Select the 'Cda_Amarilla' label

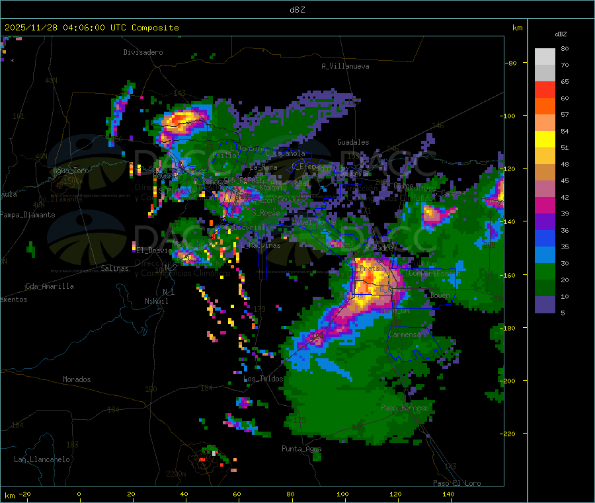point(50,286)
